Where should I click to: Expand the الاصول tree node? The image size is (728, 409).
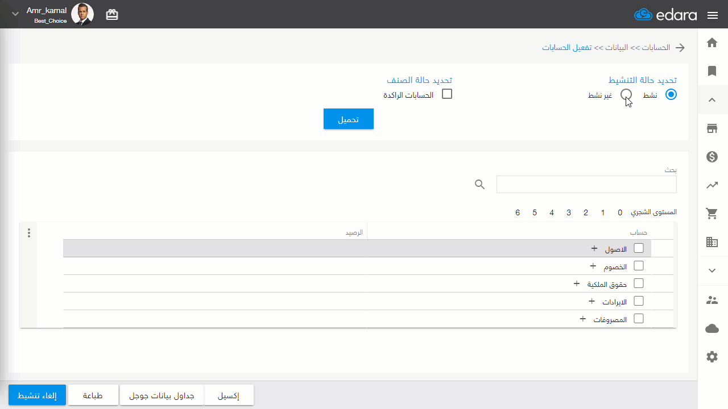coord(594,248)
